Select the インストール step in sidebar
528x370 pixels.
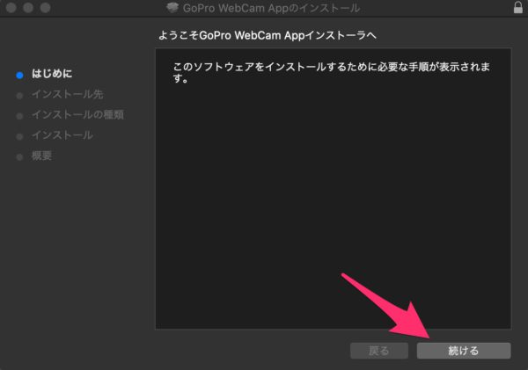click(x=62, y=135)
